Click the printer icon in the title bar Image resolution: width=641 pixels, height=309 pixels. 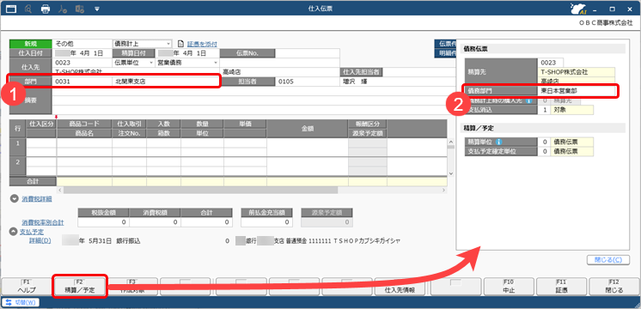point(46,9)
